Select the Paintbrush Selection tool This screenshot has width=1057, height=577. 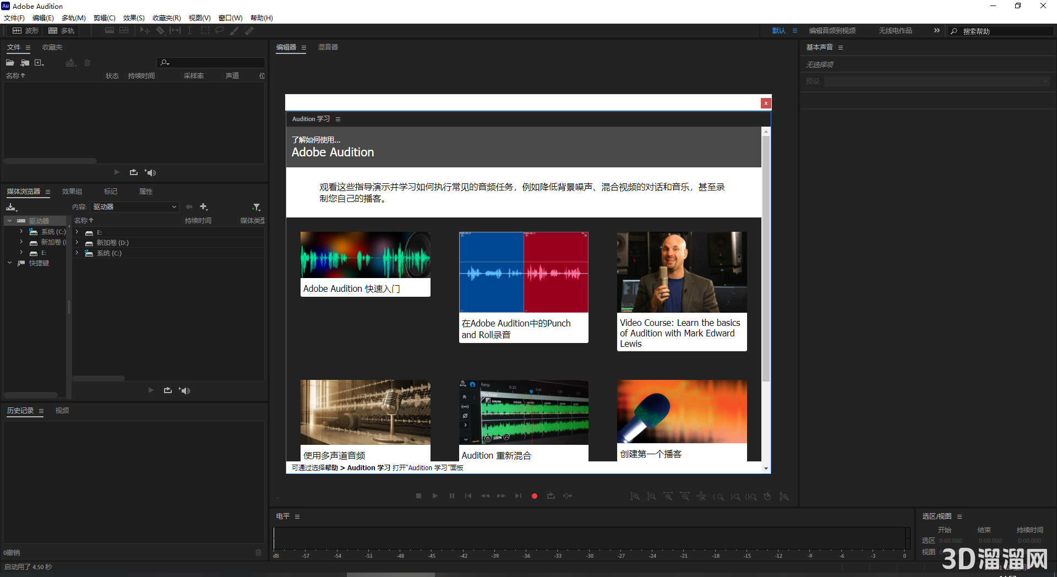[x=233, y=30]
